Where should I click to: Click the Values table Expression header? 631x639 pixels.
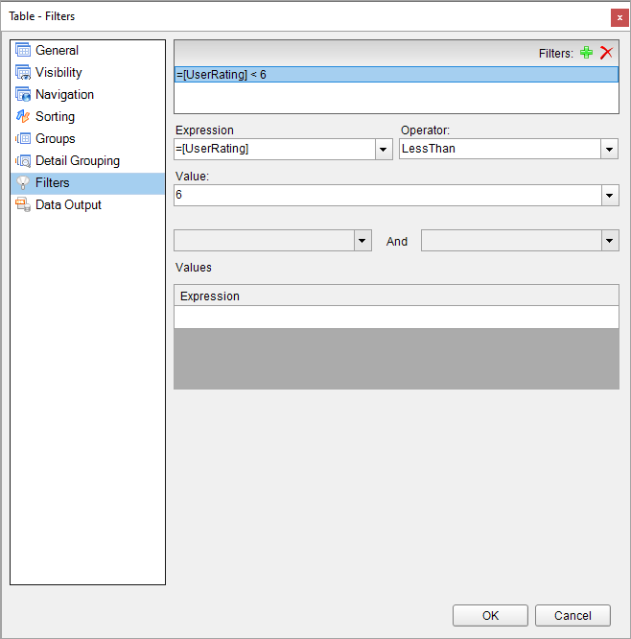click(x=396, y=296)
